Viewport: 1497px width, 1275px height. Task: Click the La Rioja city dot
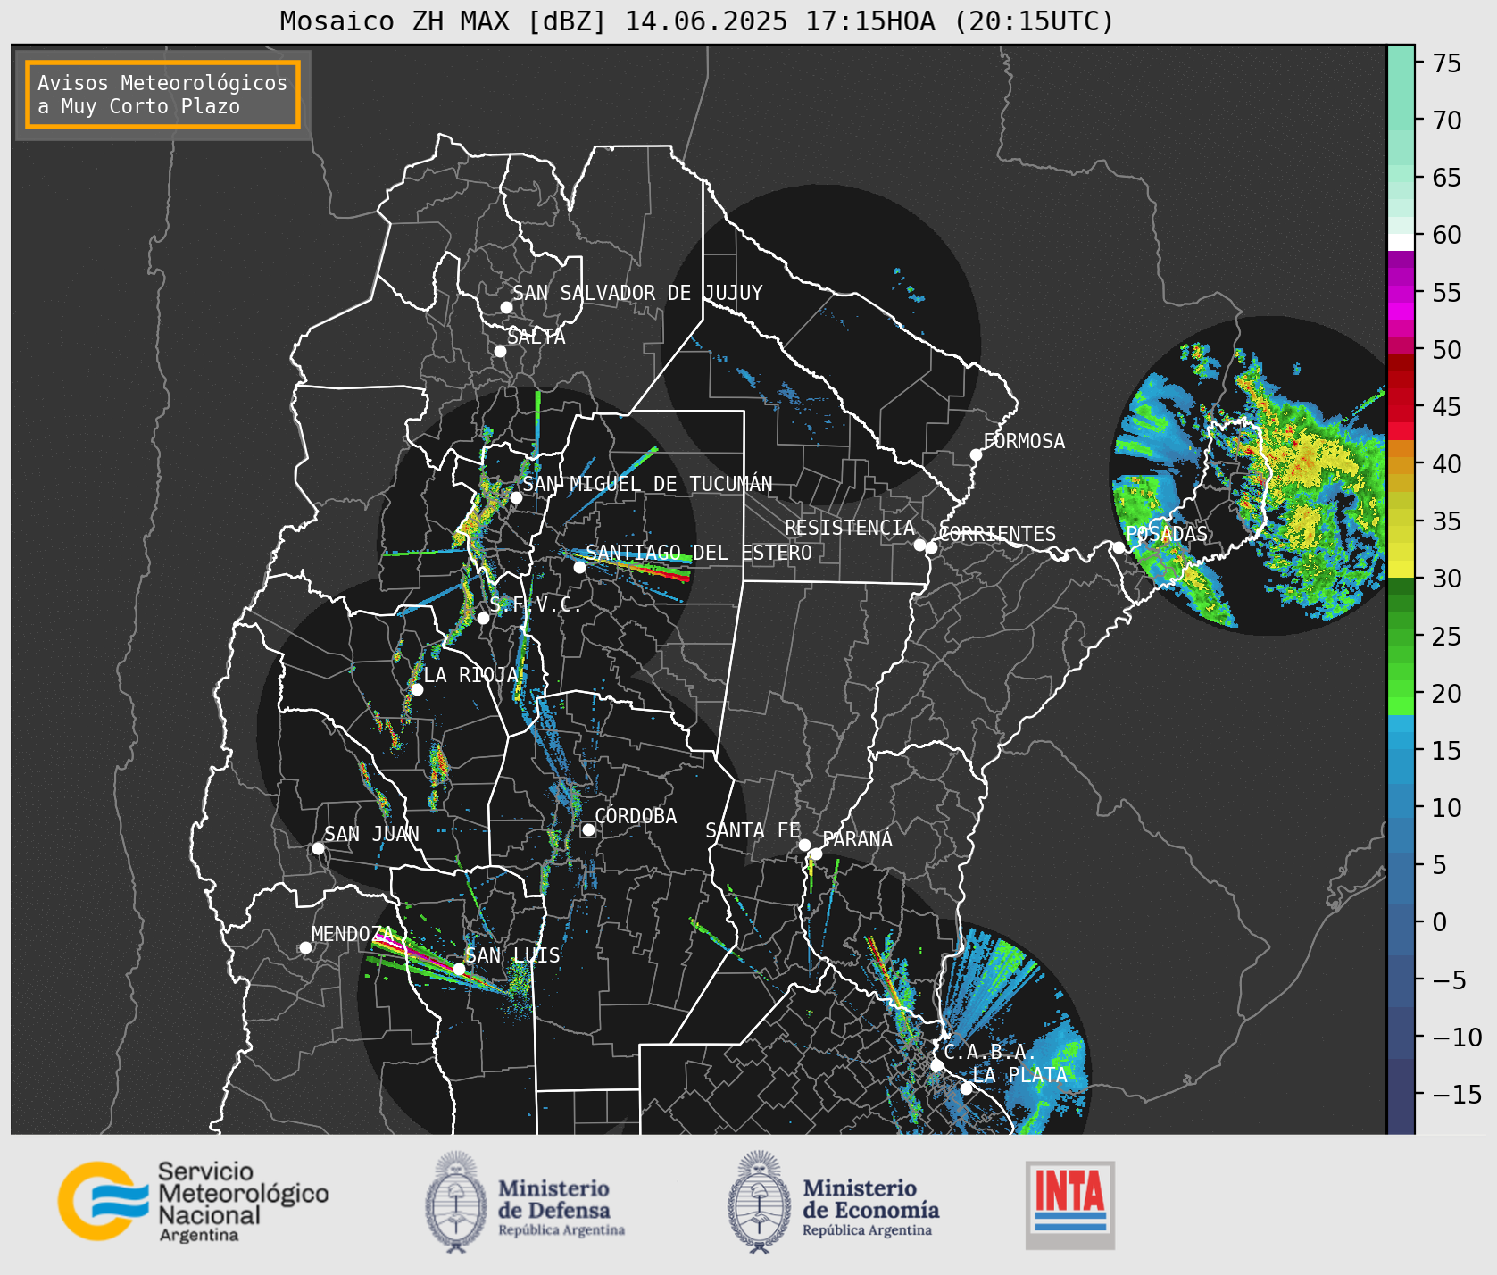pyautogui.click(x=417, y=689)
